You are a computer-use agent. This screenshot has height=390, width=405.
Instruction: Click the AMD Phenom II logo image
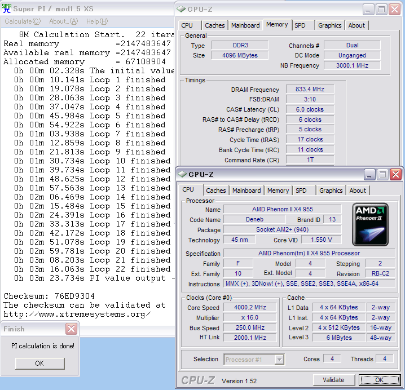(x=370, y=224)
